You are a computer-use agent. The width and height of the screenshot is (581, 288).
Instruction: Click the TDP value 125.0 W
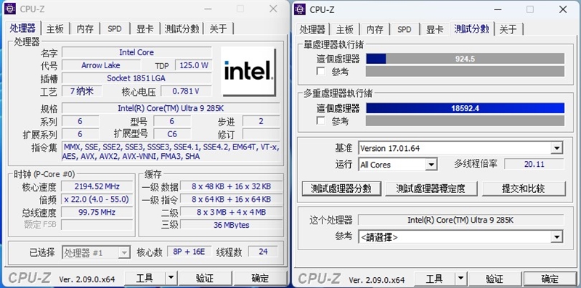click(194, 65)
